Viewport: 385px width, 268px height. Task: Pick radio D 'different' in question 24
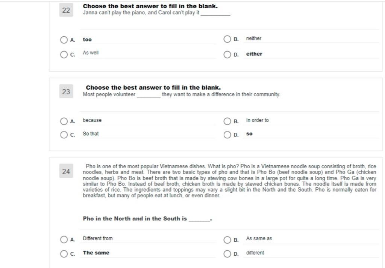tap(227, 253)
